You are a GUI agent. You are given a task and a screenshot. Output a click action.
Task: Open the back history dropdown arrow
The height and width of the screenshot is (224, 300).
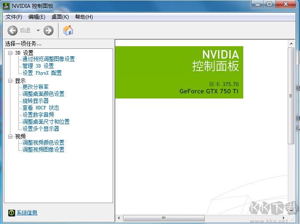[x=38, y=31]
